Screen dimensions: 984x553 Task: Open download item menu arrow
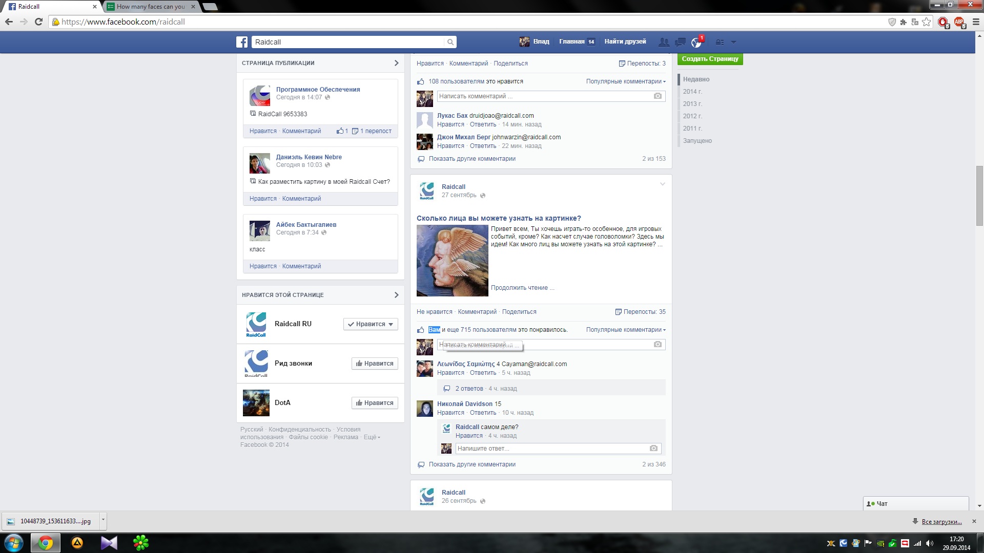click(103, 520)
